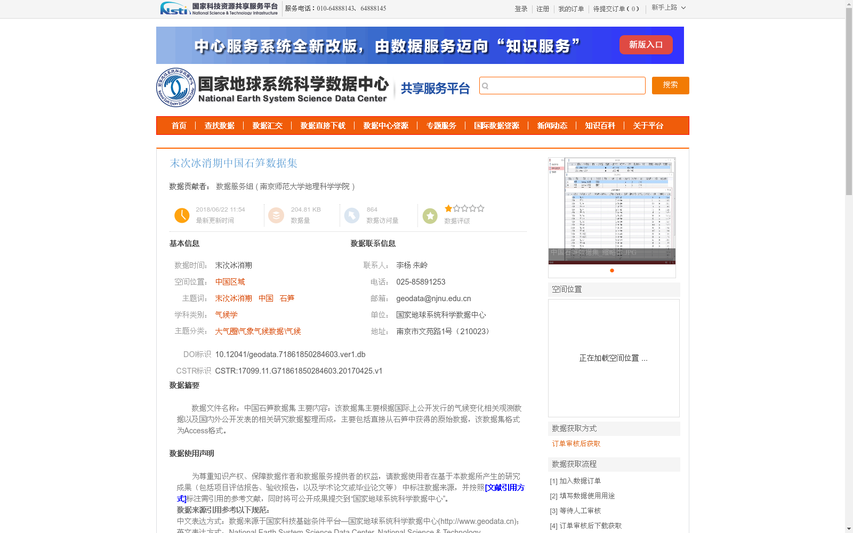853x533 pixels.
Task: Rate dataset with the fifth star
Action: (x=481, y=208)
